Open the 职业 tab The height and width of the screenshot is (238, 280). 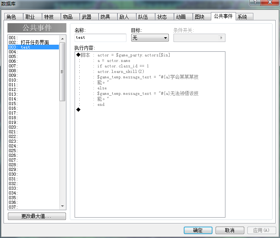pos(32,17)
